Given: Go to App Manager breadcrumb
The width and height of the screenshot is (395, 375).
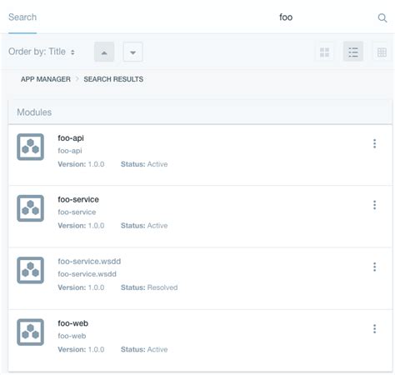Looking at the screenshot, I should point(46,79).
